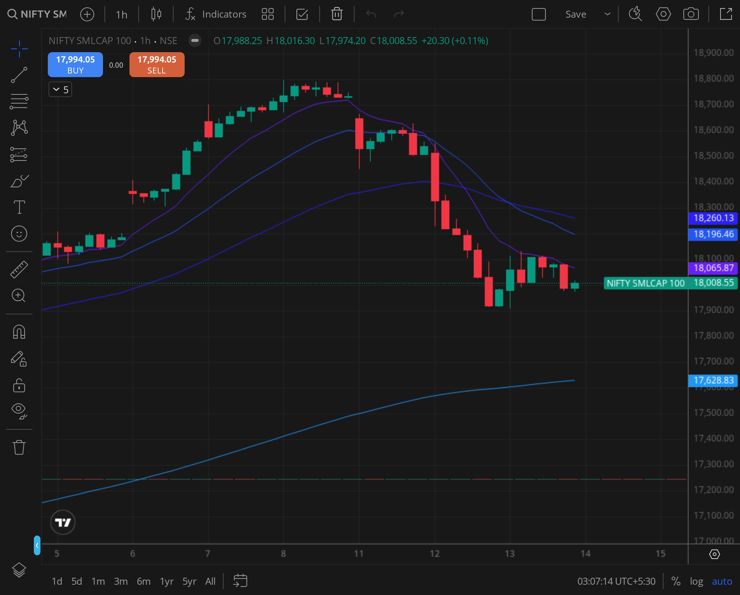Set the date range to 6m
The width and height of the screenshot is (740, 595).
tap(144, 581)
